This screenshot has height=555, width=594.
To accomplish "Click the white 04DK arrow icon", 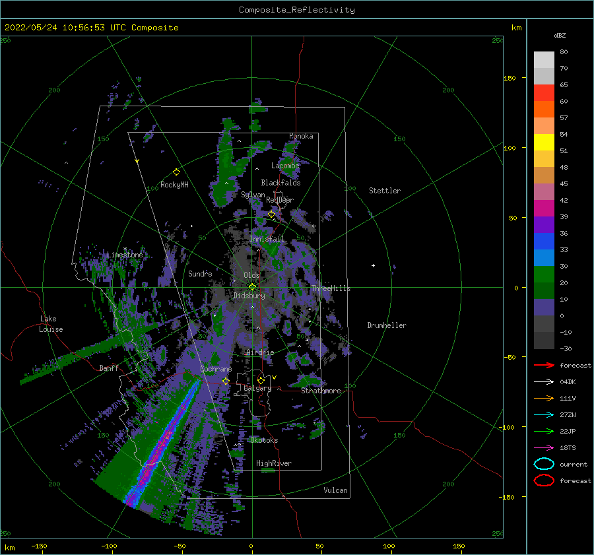I will coord(544,382).
